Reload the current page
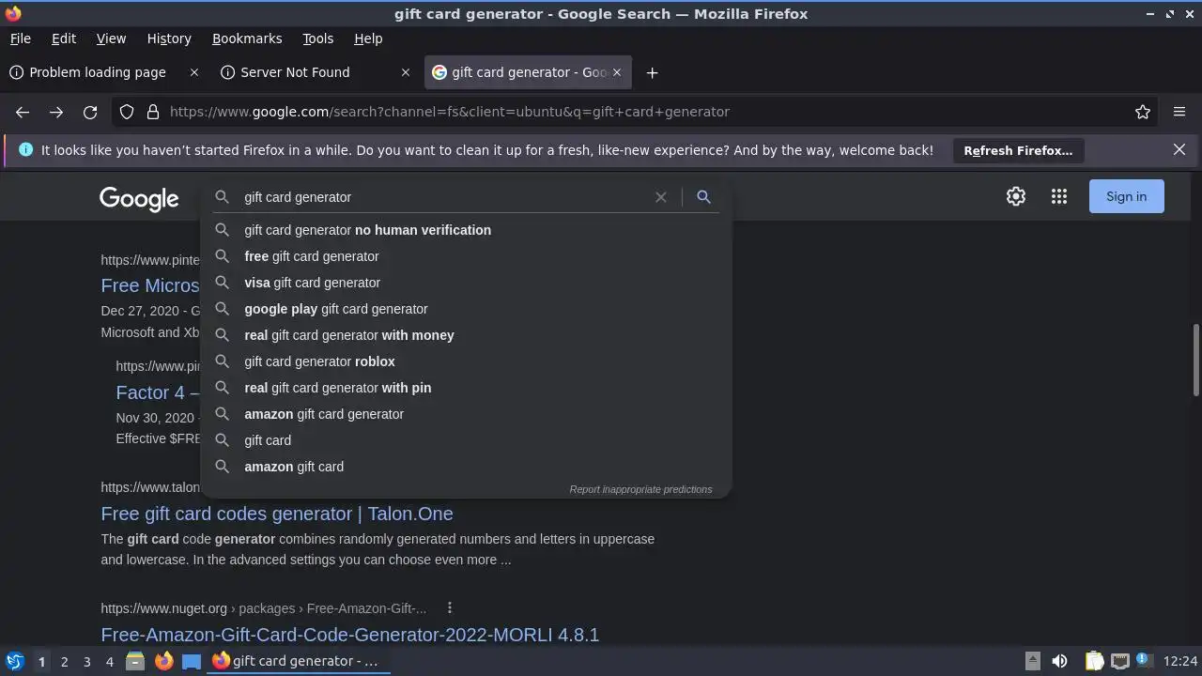 [90, 112]
